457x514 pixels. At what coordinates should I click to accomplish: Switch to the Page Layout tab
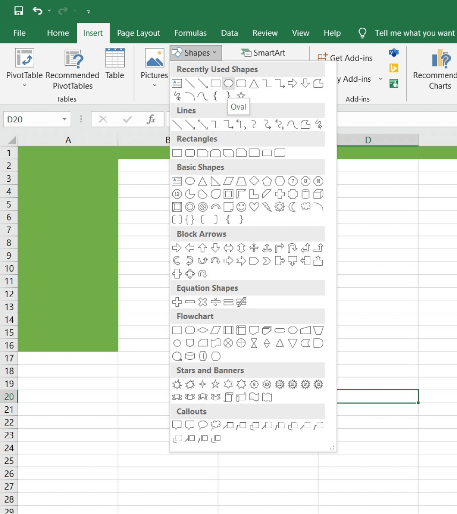coord(138,33)
